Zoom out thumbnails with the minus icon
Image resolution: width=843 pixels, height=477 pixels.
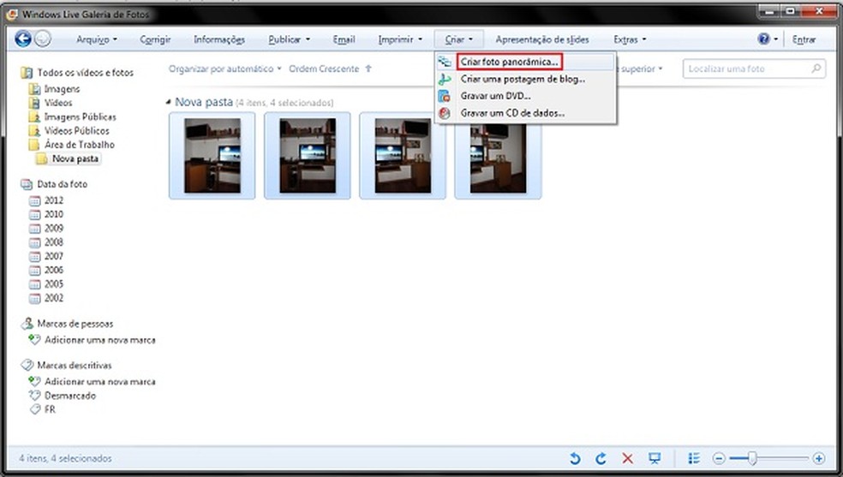pyautogui.click(x=719, y=458)
